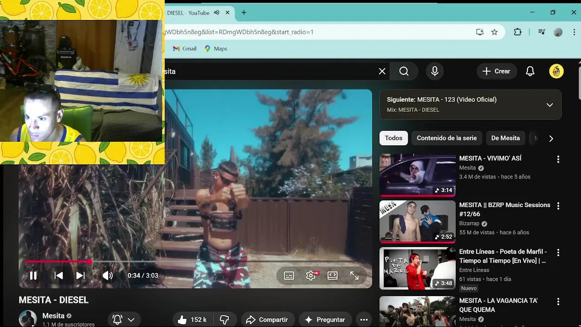The image size is (581, 327).
Task: Click MESITA - VIVIMO' ASÍ title
Action: 490,158
